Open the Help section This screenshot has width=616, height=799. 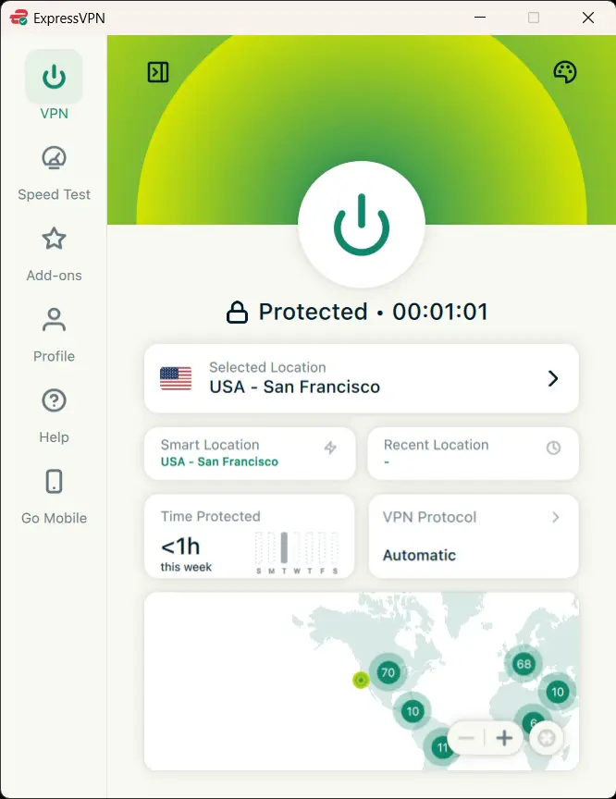(54, 415)
